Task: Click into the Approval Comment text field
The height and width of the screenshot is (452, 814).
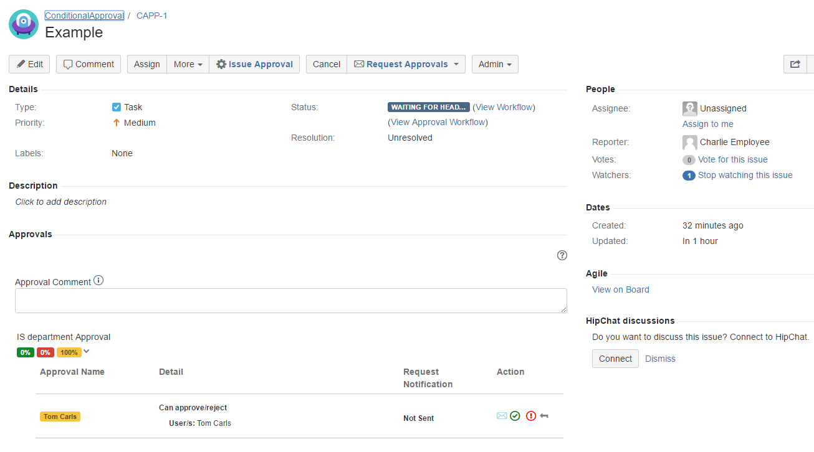Action: coord(290,301)
